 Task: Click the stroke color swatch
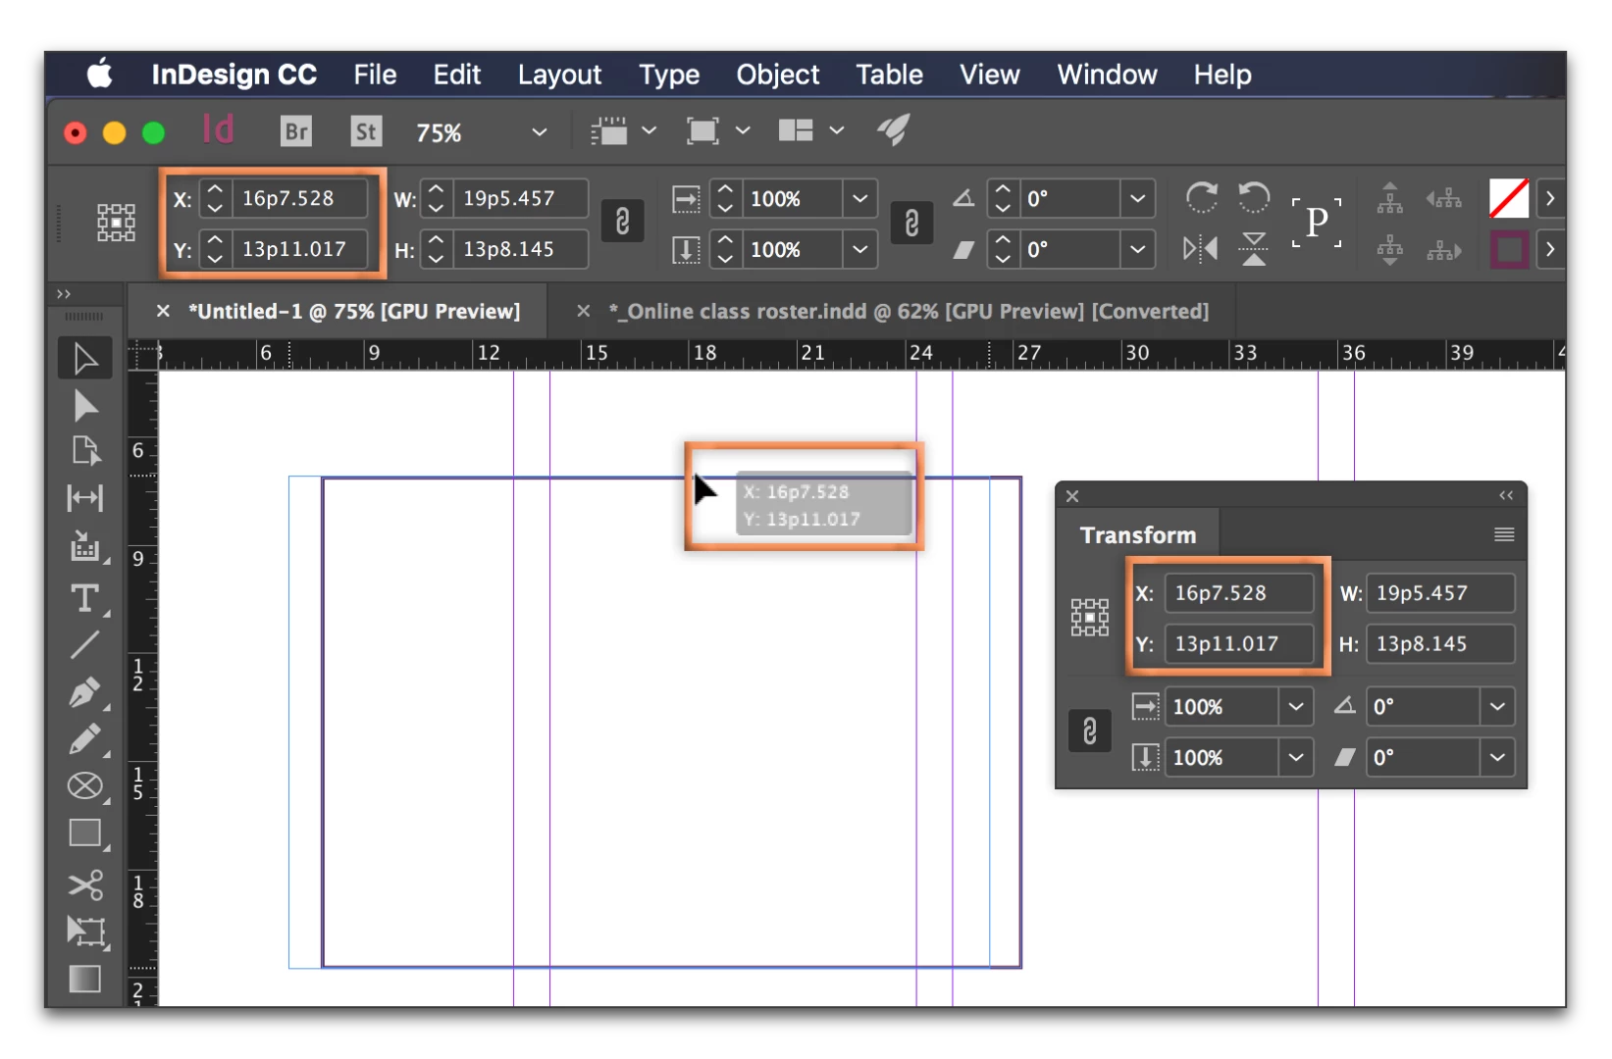click(1509, 250)
